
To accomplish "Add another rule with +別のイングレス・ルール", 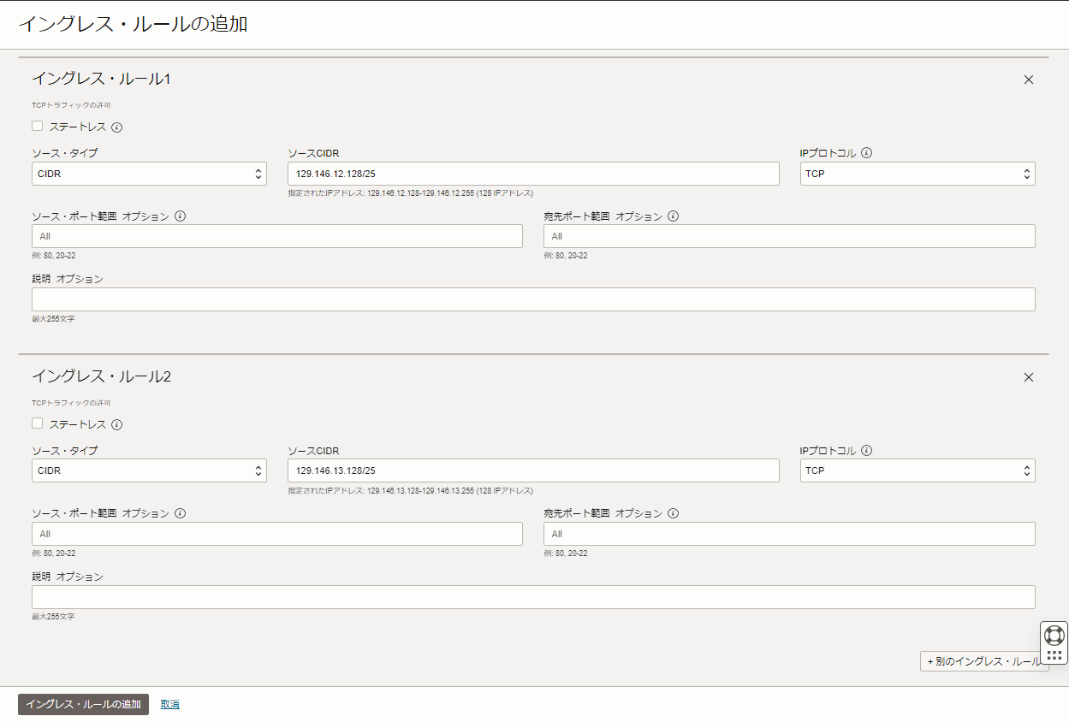I will tap(983, 661).
